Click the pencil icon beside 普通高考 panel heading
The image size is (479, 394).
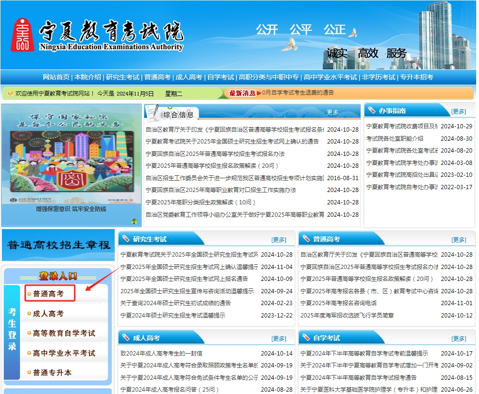click(306, 239)
